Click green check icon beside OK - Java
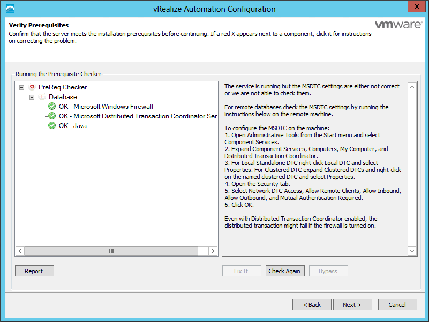The height and width of the screenshot is (322, 429). [52, 126]
